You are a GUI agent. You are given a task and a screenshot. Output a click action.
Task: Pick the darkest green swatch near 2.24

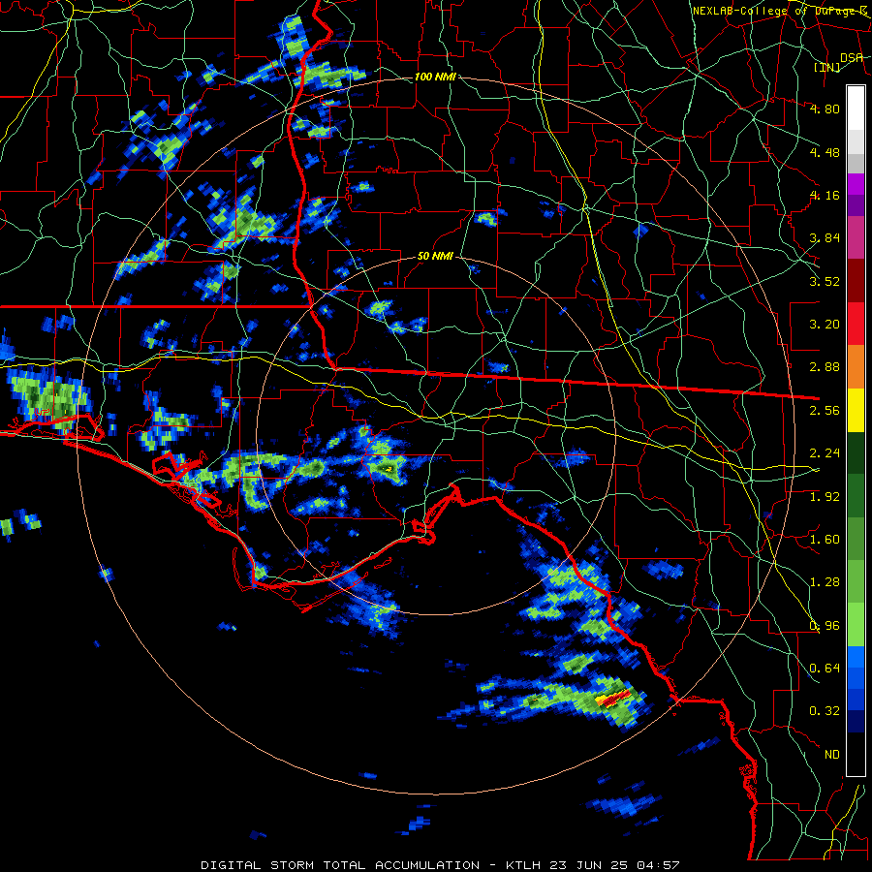[x=856, y=452]
